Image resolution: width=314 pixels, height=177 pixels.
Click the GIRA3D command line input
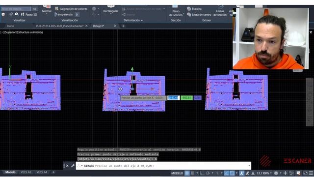point(163,166)
